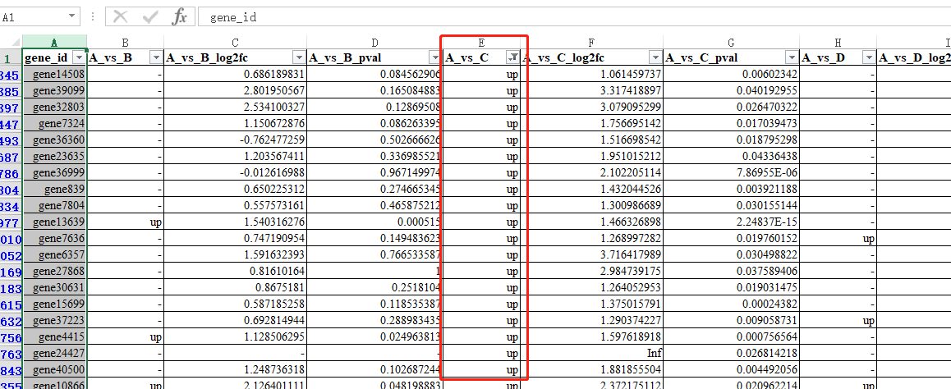Select the cell containing gene13639
Viewport: 951px width, 389px height.
pyautogui.click(x=54, y=222)
